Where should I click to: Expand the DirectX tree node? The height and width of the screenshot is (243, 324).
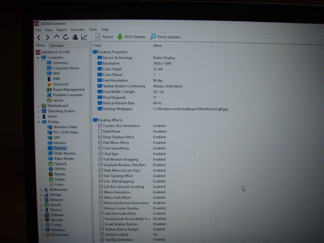click(41, 205)
